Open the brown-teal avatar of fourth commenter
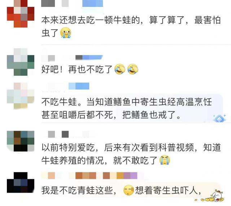The width and height of the screenshot is (231, 206). click(21, 141)
